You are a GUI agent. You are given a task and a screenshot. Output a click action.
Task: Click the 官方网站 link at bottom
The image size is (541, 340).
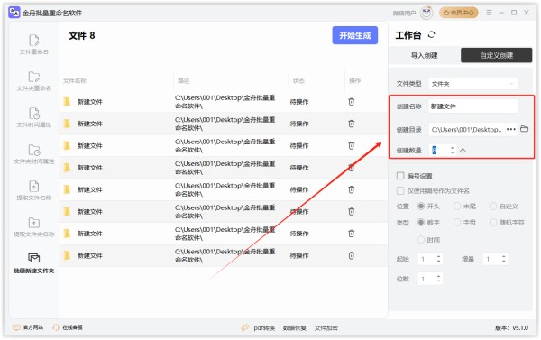click(28, 327)
